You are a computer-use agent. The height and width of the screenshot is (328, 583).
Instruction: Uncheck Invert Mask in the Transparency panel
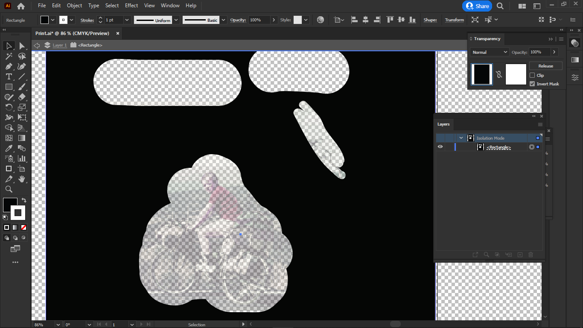(x=532, y=84)
